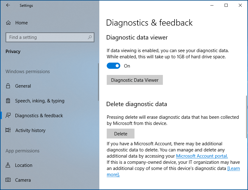
Task: Click the Location person icon
Action: click(x=8, y=165)
